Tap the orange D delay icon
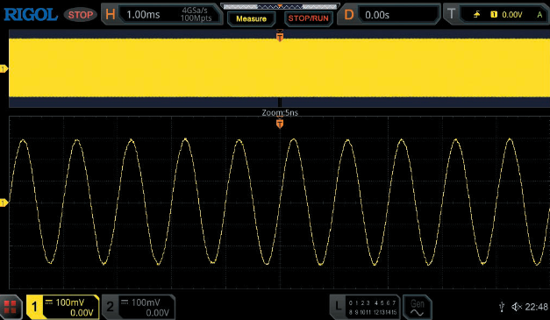 (x=348, y=14)
